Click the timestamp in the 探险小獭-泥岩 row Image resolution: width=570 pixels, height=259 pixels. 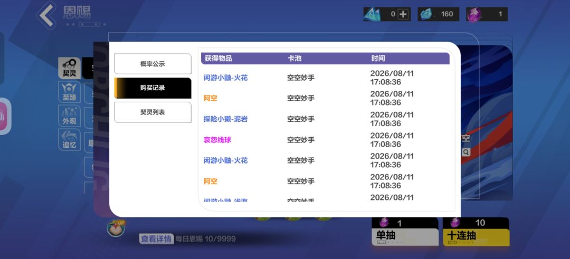[392, 119]
